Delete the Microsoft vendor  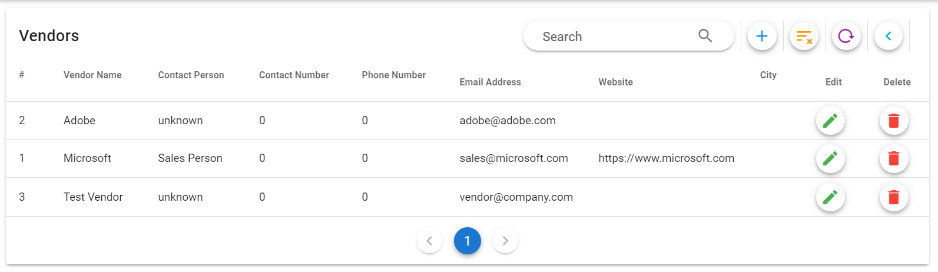coord(894,158)
